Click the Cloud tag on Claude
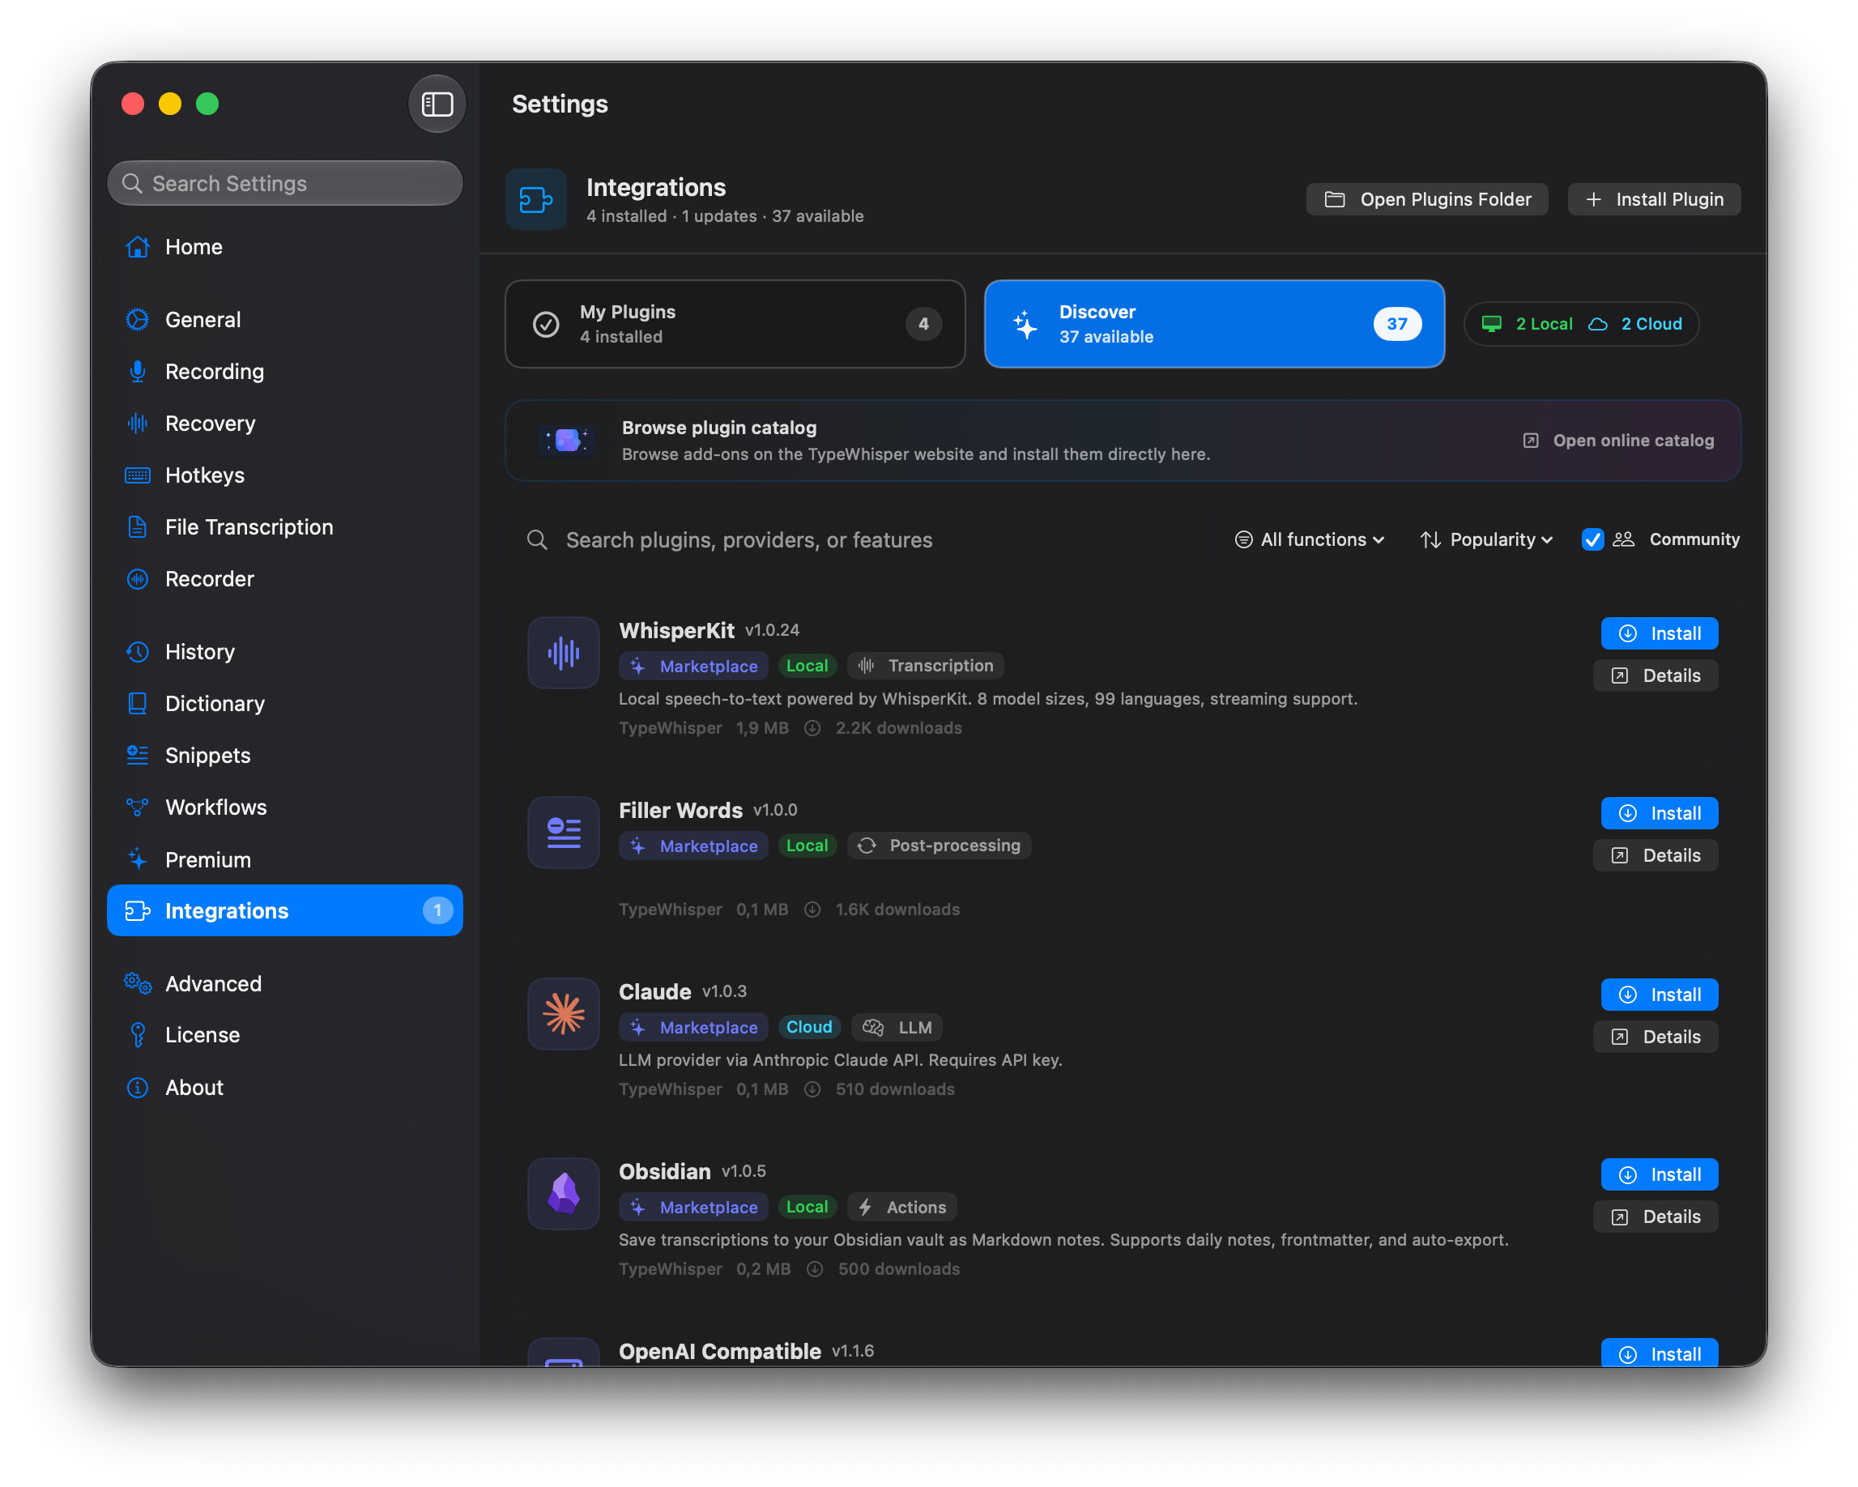The height and width of the screenshot is (1487, 1858). tap(809, 1027)
